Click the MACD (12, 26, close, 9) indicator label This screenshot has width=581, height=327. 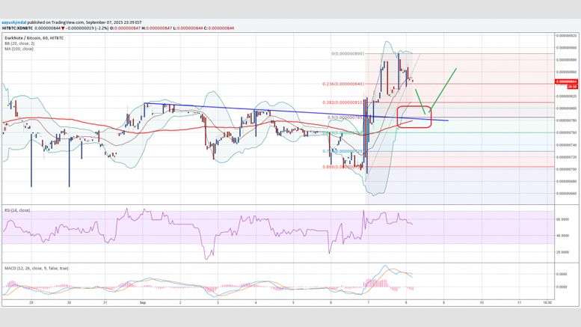click(37, 268)
